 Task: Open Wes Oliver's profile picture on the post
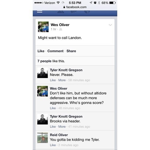coord(43,27)
